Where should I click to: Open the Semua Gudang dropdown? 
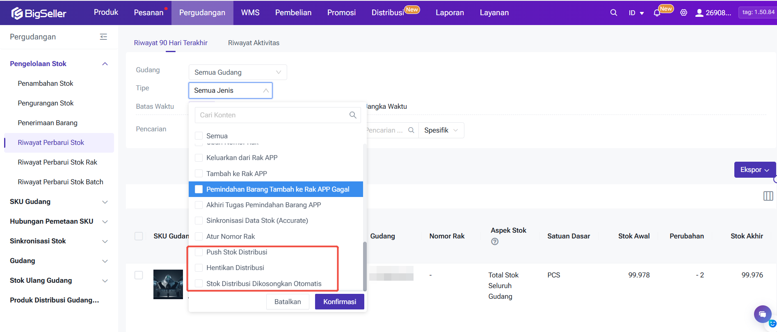[238, 72]
